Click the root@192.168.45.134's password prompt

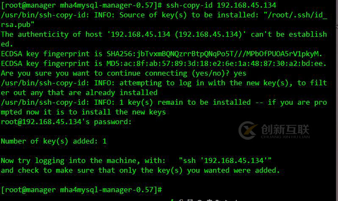pos(66,122)
